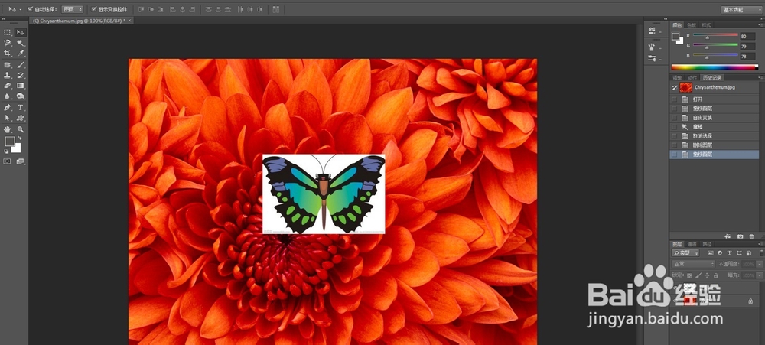Open Move tool preset picker arrow
This screenshot has width=765, height=345.
point(20,9)
